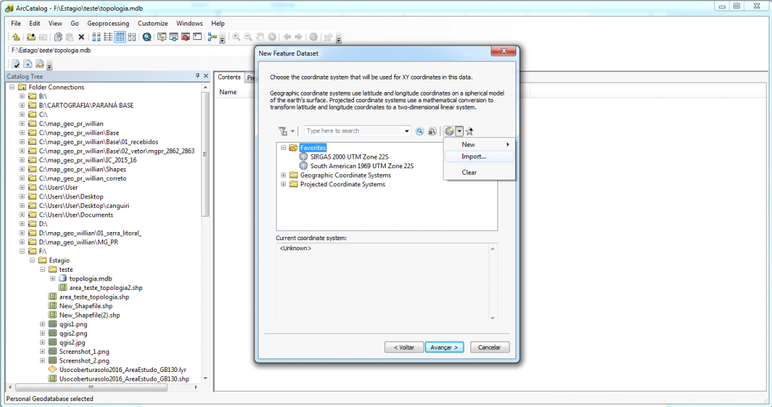Click the dropdown arrow beside the globe icon

459,131
